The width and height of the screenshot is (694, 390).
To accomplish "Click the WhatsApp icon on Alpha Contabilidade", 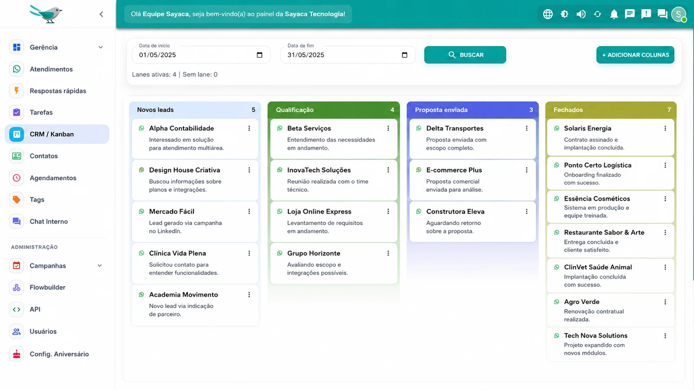I will tap(141, 128).
